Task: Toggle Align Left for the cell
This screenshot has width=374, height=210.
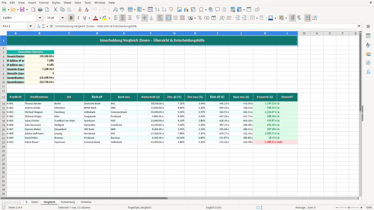Action: [116, 18]
